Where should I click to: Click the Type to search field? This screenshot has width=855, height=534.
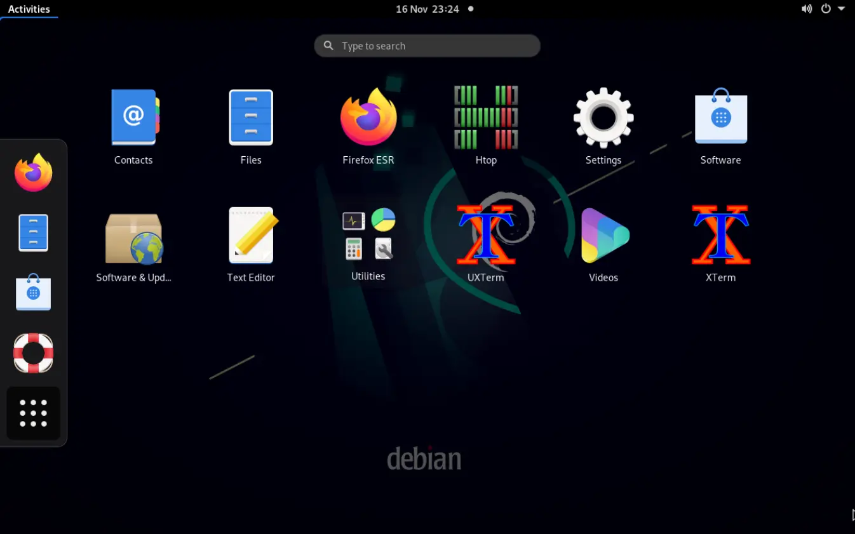pyautogui.click(x=427, y=45)
